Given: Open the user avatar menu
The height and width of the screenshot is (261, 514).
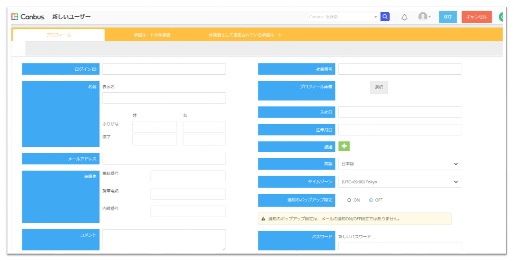Looking at the screenshot, I should click(424, 17).
